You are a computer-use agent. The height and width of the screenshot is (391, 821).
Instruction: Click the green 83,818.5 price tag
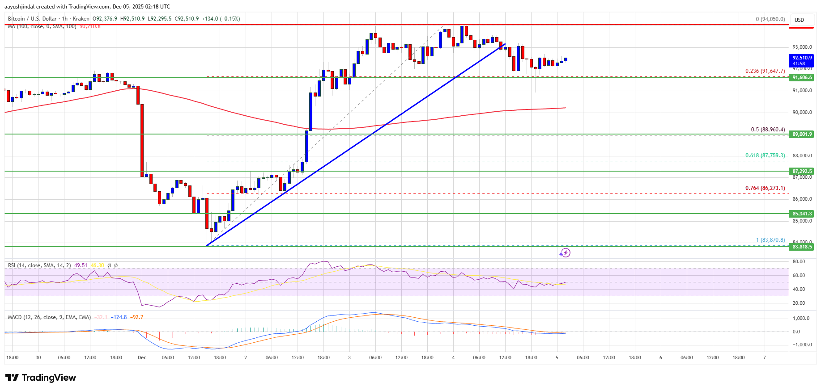[x=802, y=247]
